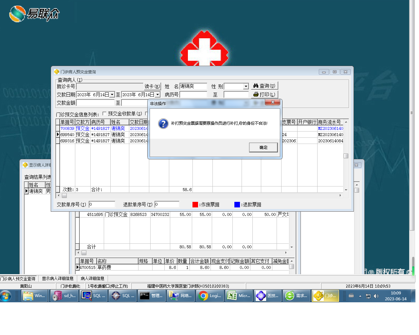Tick the 预交金收款单 checkbox
This screenshot has height=335, width=419.
click(x=104, y=114)
